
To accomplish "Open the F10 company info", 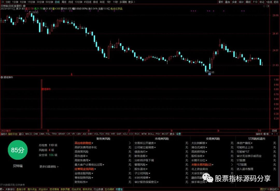I will click(255, 2).
